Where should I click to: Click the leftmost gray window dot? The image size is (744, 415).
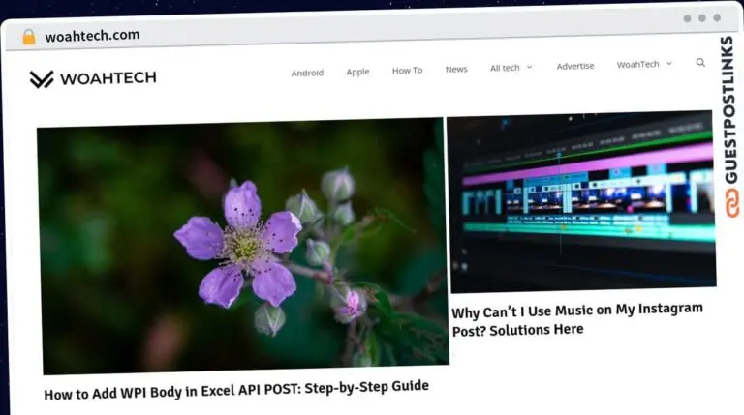click(x=688, y=18)
